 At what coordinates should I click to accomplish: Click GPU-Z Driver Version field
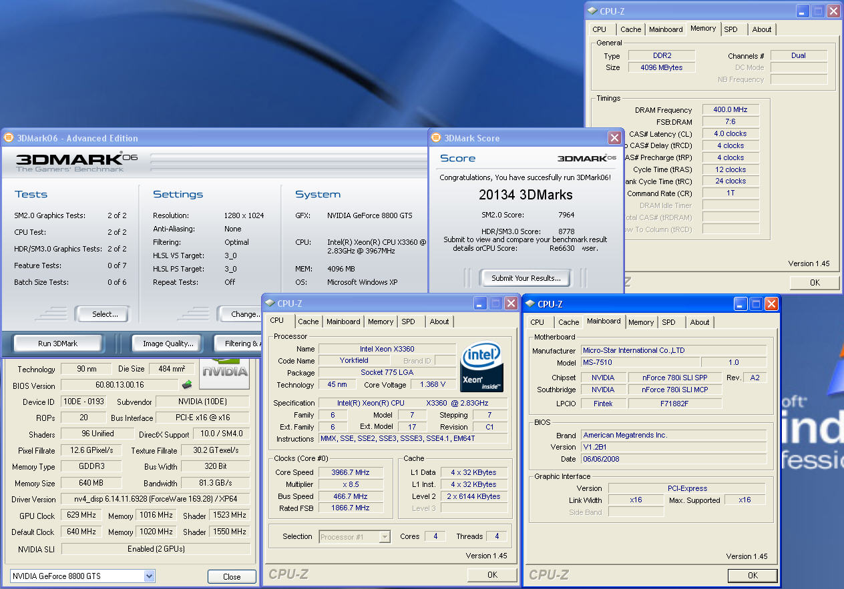tap(156, 499)
